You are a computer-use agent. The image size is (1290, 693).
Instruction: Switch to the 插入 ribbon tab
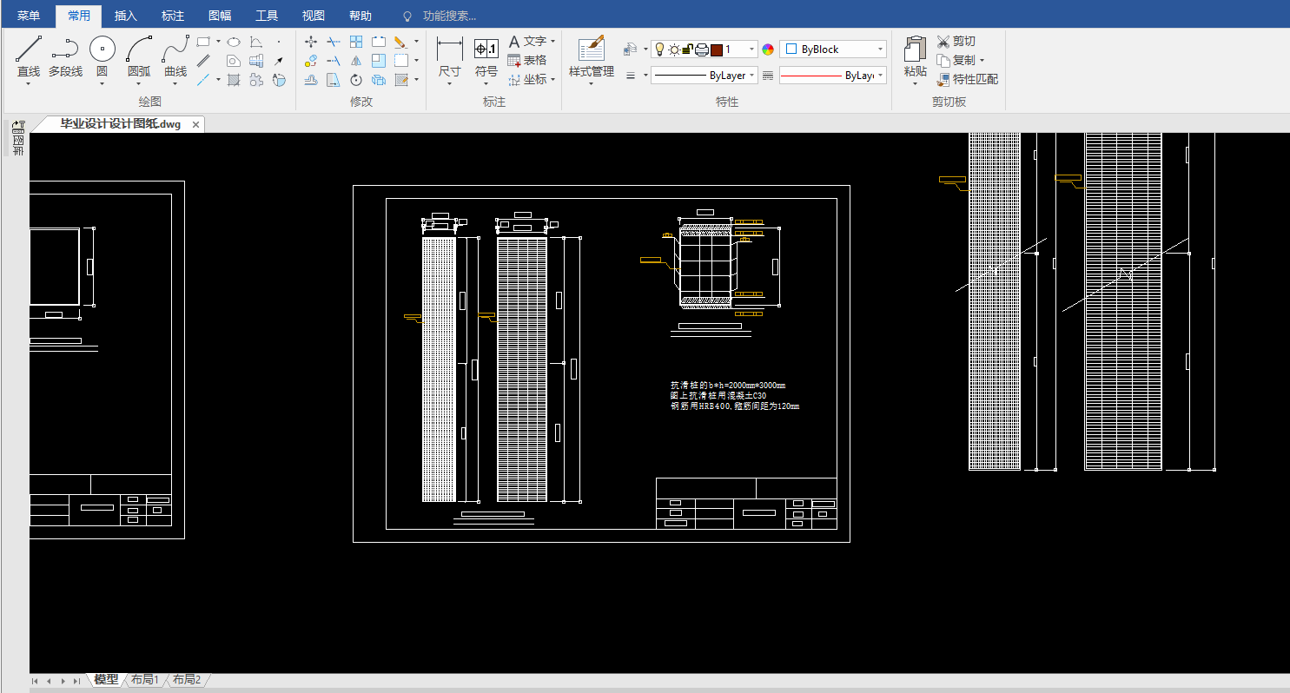(126, 16)
